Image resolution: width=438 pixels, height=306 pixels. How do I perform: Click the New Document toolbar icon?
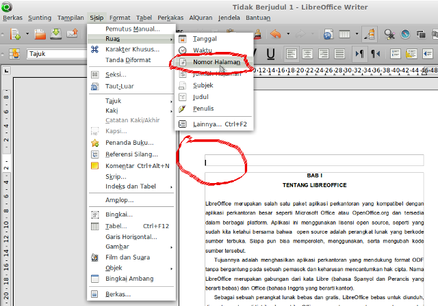click(x=15, y=34)
